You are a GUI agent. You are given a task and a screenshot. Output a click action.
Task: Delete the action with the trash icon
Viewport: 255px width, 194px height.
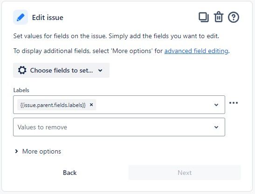[219, 17]
